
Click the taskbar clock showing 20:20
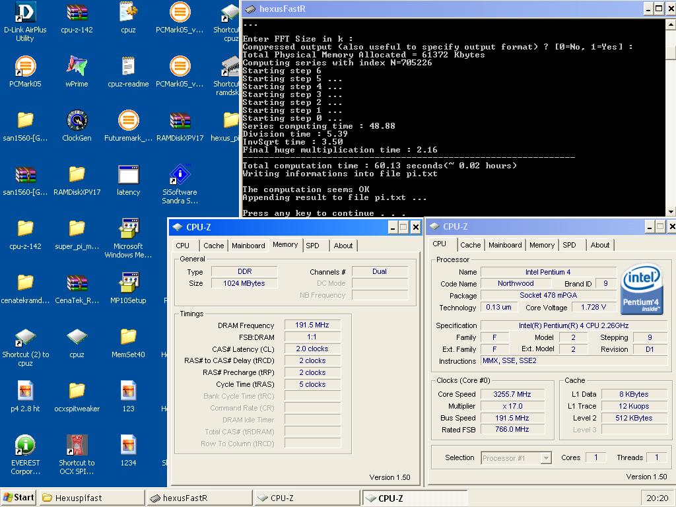click(x=657, y=498)
